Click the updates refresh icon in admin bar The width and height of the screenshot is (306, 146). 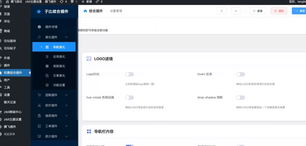[62, 2]
